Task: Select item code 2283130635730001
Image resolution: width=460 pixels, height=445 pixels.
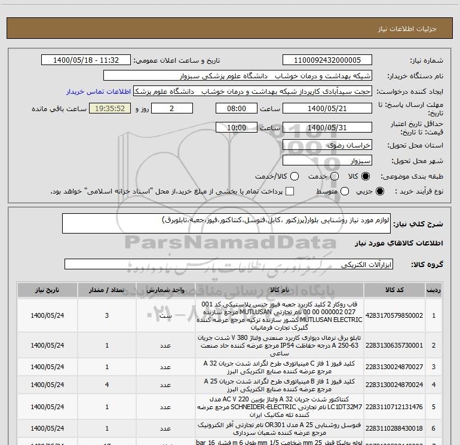Action: coord(394,346)
